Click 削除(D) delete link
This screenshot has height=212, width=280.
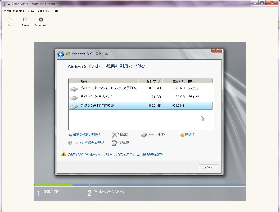coord(123,135)
